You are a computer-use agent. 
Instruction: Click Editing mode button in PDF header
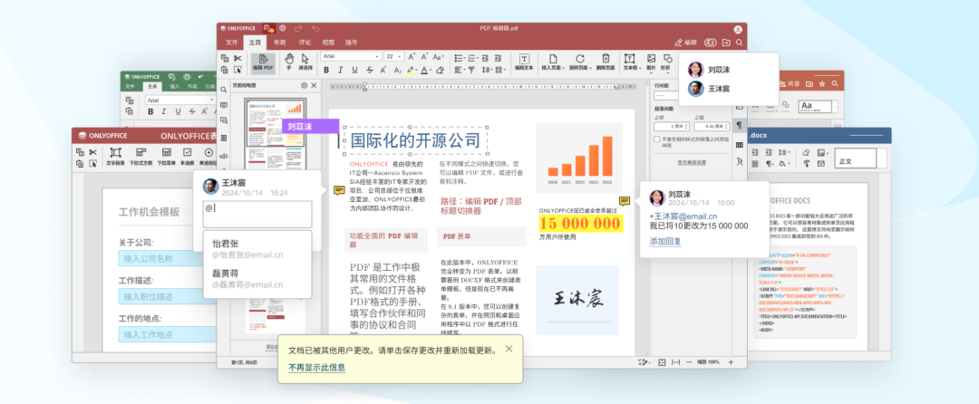point(686,43)
